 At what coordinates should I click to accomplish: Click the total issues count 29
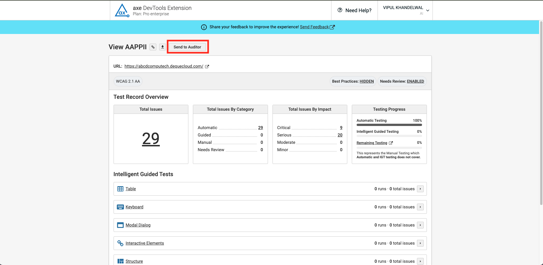point(151,139)
